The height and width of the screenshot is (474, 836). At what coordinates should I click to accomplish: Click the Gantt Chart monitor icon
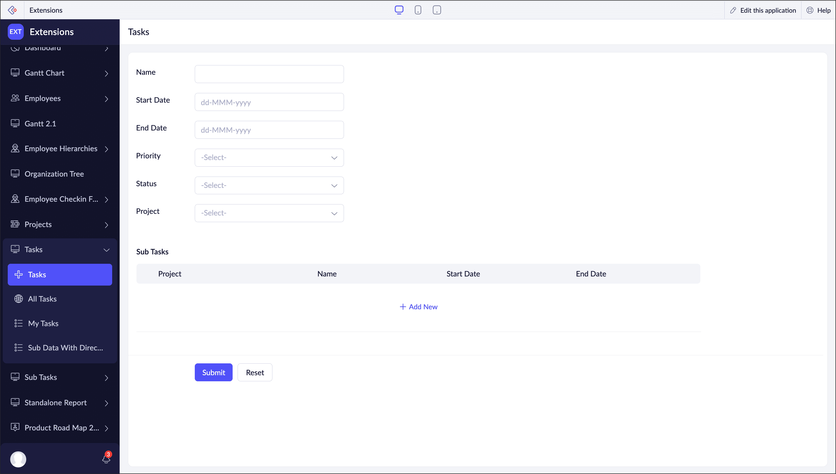(x=15, y=73)
